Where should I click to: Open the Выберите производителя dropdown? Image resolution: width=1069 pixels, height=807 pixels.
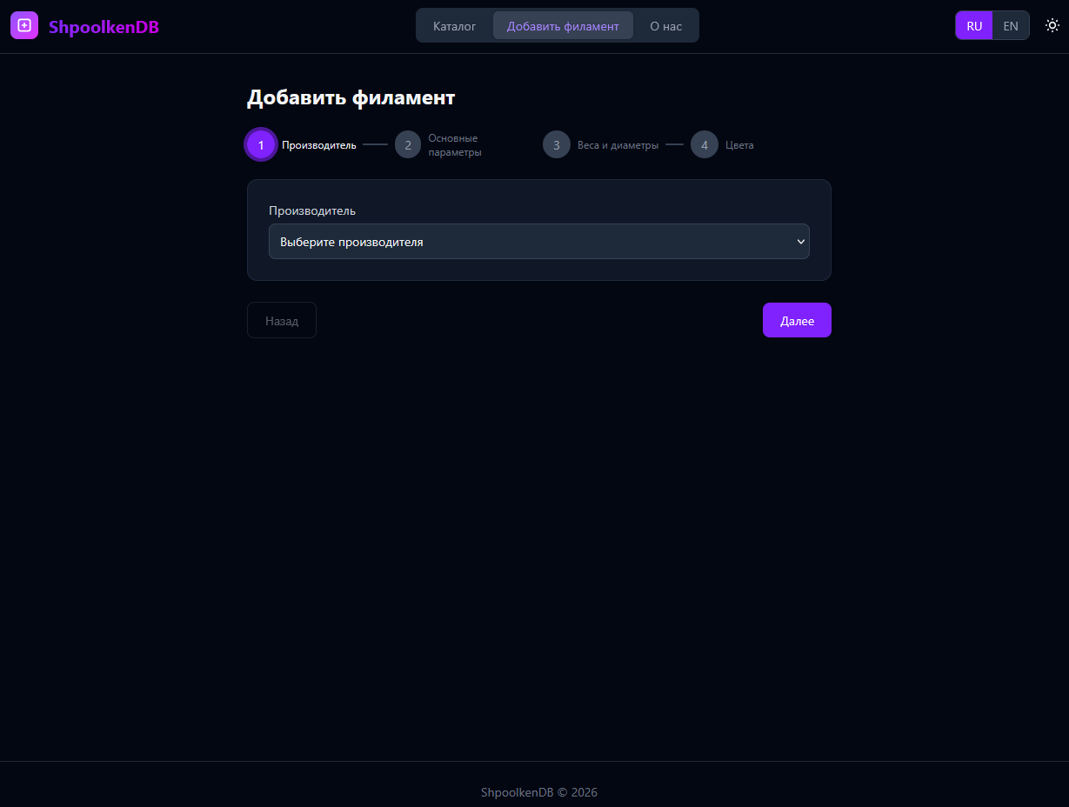[x=539, y=242]
